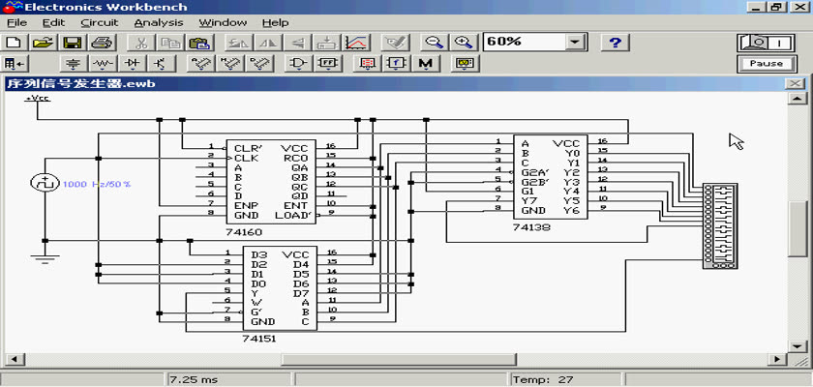Open the Miscellaneous M parts bin
The height and width of the screenshot is (387, 813).
pos(425,64)
